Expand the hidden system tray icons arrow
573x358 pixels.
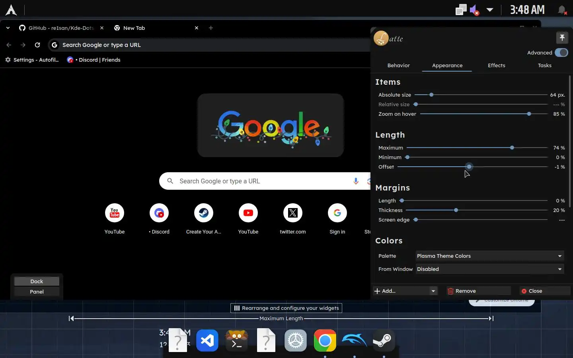pyautogui.click(x=490, y=10)
